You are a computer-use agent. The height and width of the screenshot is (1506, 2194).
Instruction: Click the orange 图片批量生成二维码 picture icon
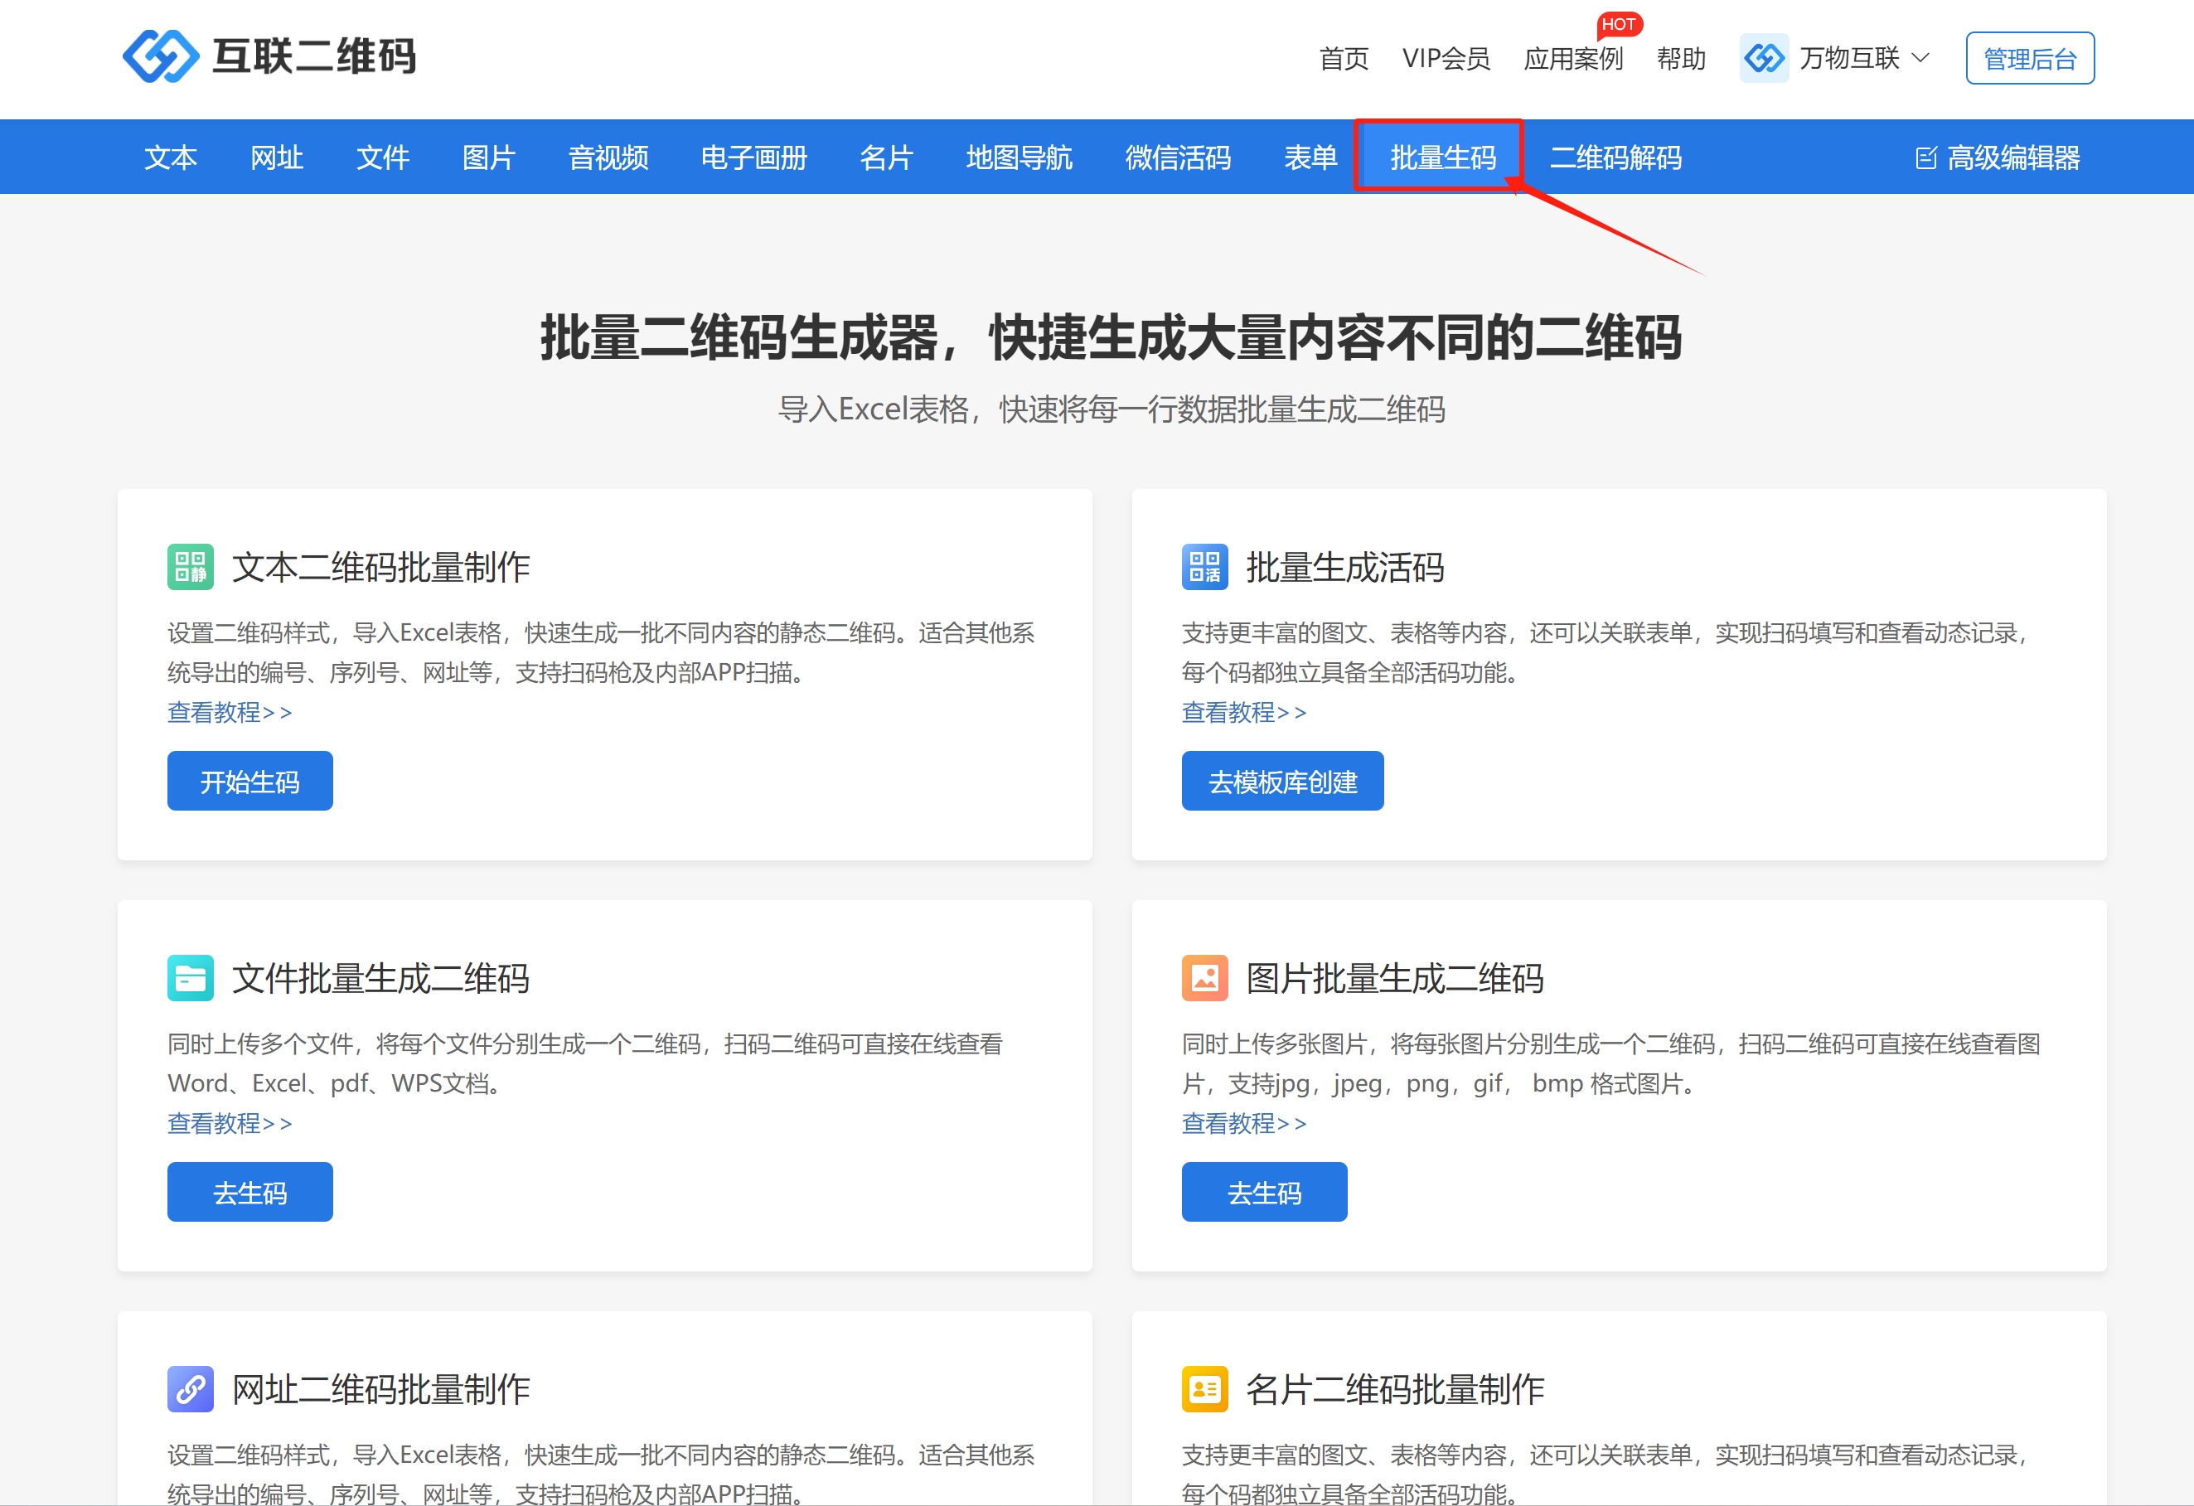tap(1204, 977)
